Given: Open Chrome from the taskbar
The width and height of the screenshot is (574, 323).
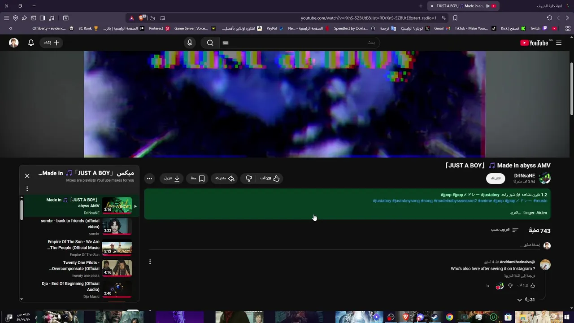Looking at the screenshot, I should point(450,317).
